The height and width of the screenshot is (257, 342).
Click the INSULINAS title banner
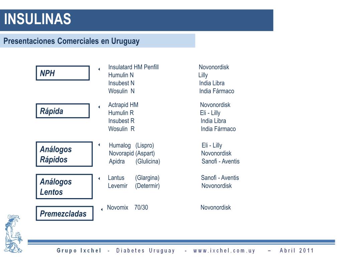137,20
